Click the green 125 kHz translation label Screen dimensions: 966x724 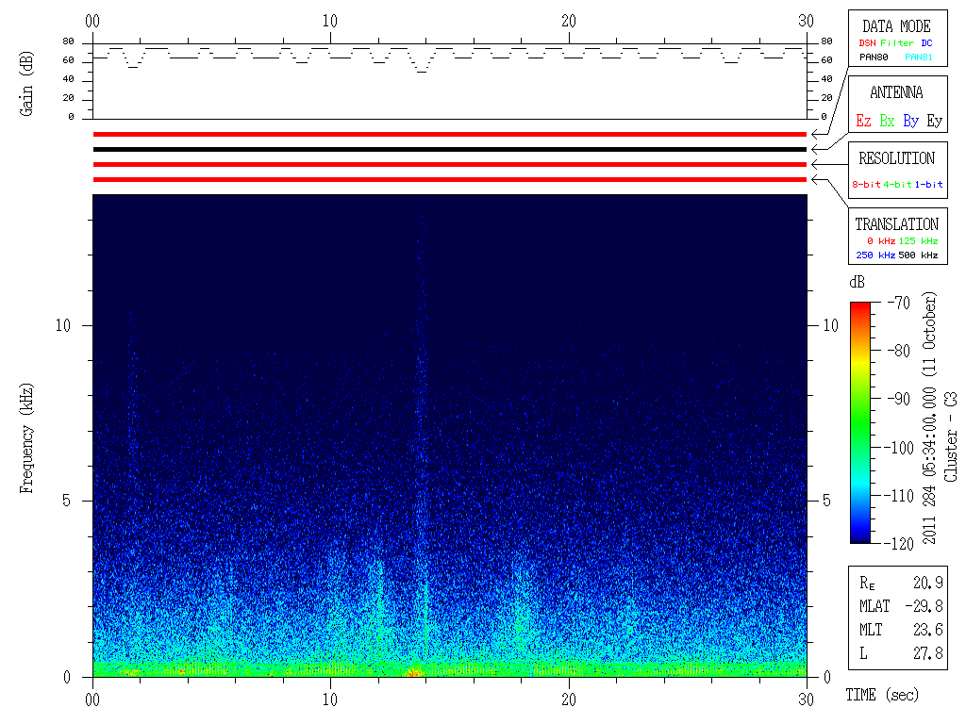(x=918, y=240)
